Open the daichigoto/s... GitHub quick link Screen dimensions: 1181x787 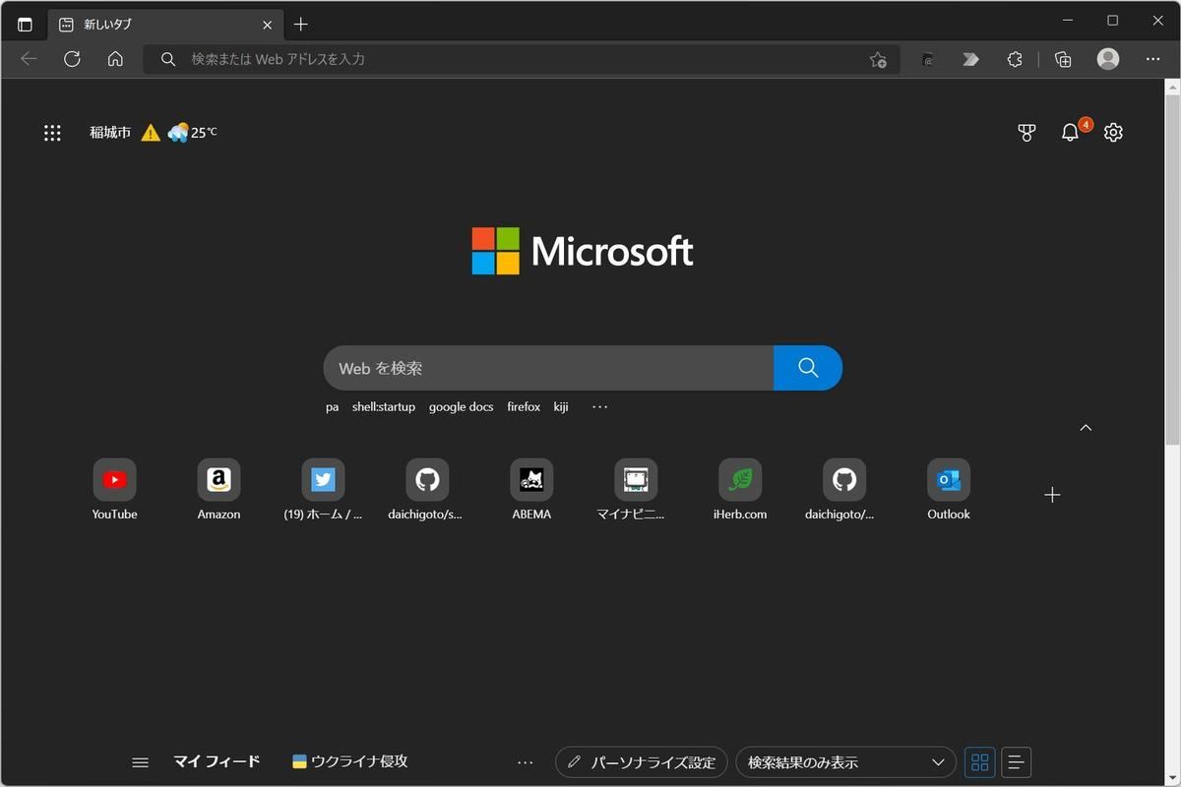pyautogui.click(x=427, y=490)
